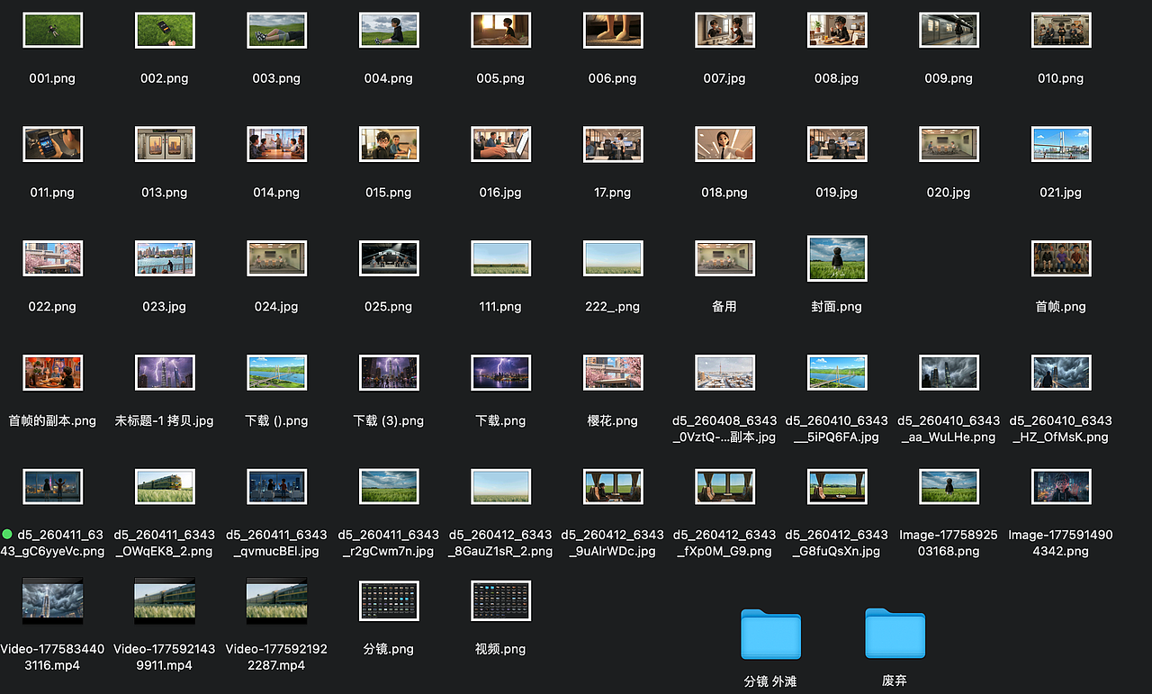Screen dimensions: 1152x694
Task: Select the 014.png thumbnail
Action: click(x=276, y=144)
